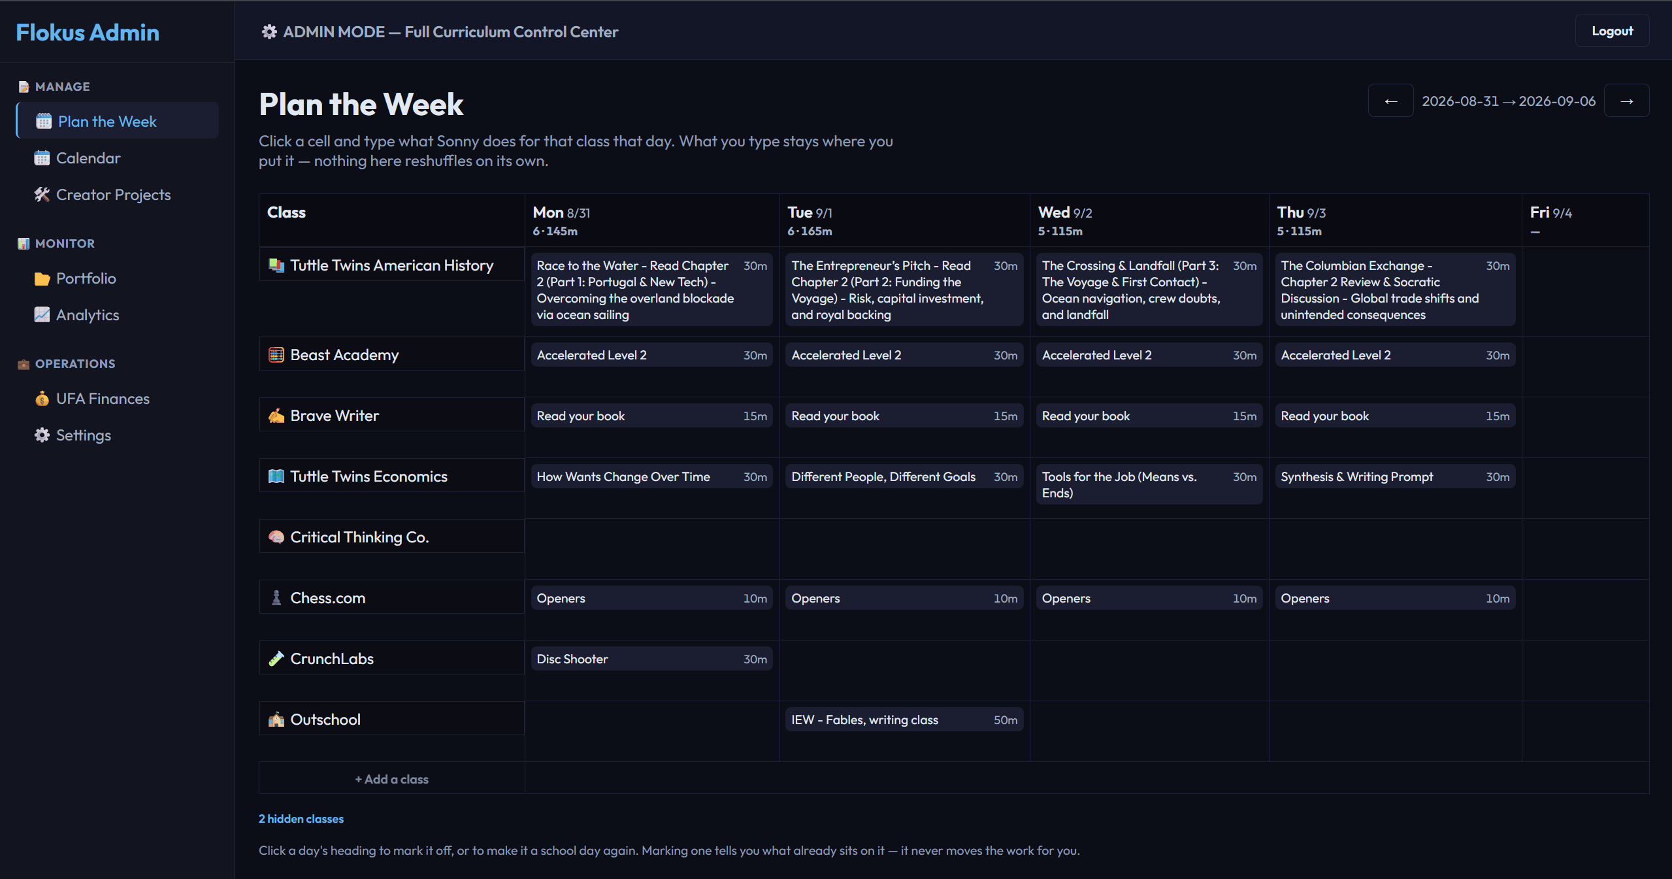
Task: Click the Tuttle Twins Economics map icon
Action: click(x=276, y=476)
